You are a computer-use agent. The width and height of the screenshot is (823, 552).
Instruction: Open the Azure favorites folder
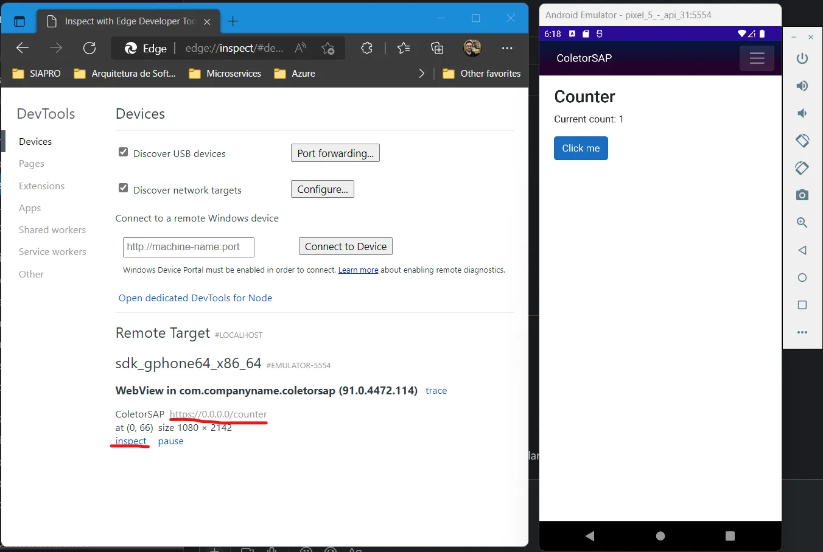[x=295, y=74]
